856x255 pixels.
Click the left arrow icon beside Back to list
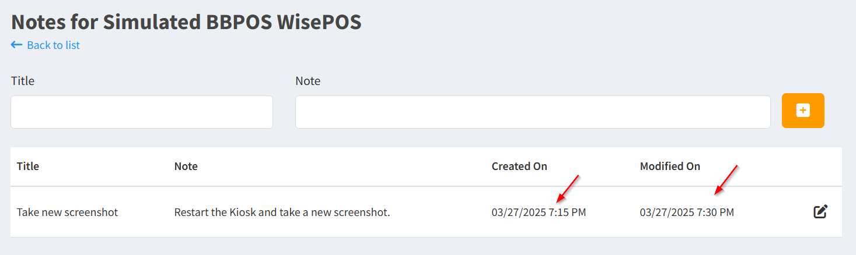(16, 45)
